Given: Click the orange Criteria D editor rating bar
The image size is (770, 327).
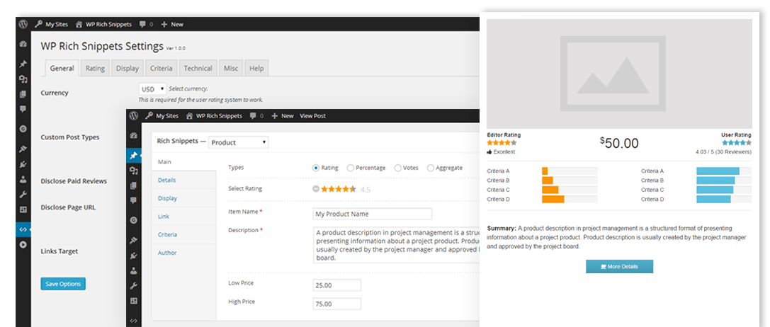Looking at the screenshot, I should [553, 200].
